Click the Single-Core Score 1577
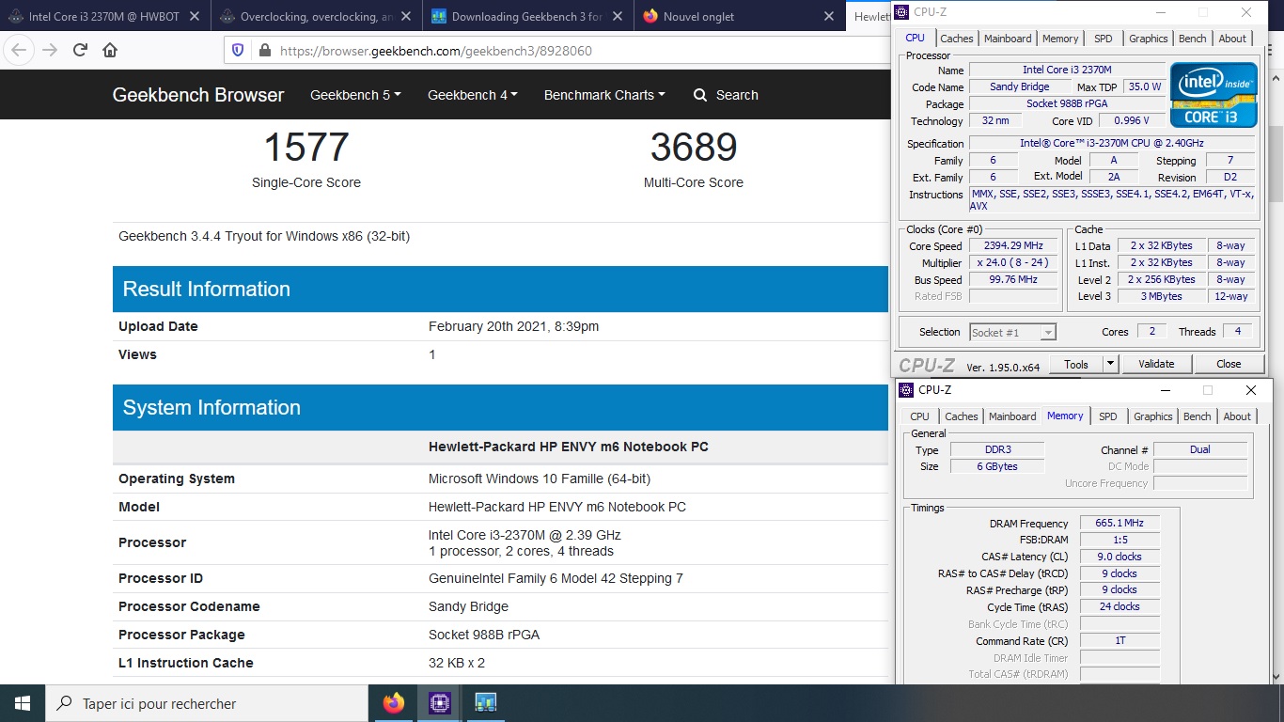 (306, 148)
